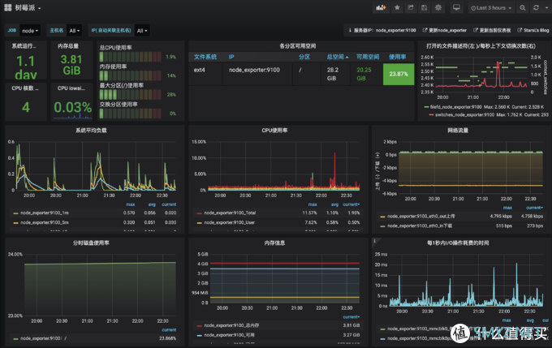Open the 更新当前仪表板 link
552x348 pixels.
pos(492,30)
